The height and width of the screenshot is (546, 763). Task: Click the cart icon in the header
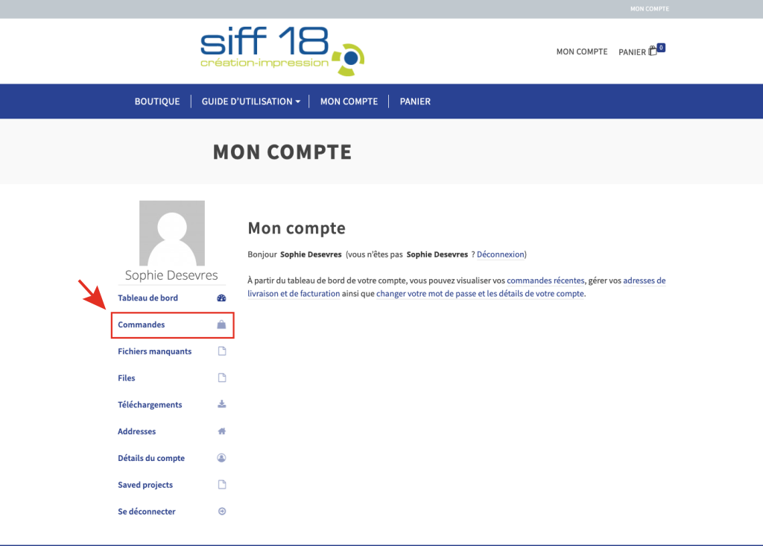click(653, 51)
